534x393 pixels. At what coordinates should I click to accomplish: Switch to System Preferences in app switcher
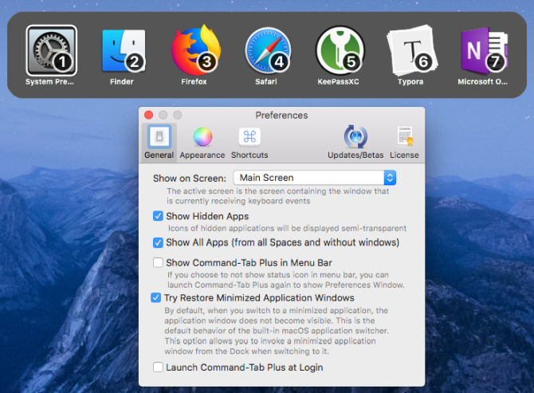point(51,51)
